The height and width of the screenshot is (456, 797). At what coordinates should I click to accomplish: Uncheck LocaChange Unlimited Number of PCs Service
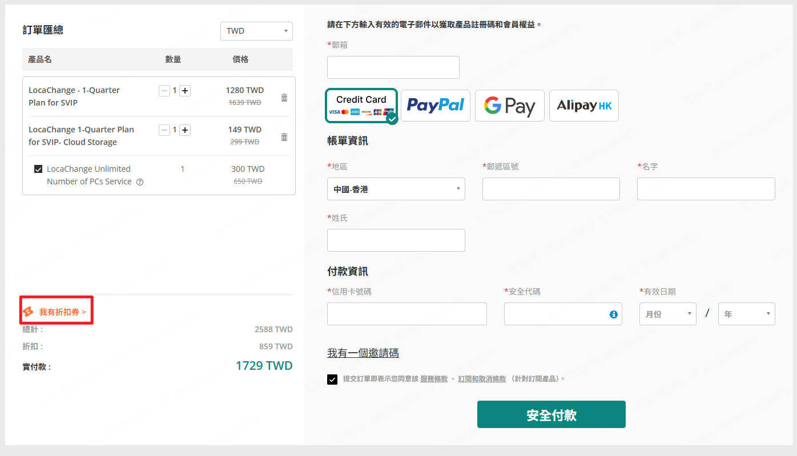click(38, 169)
